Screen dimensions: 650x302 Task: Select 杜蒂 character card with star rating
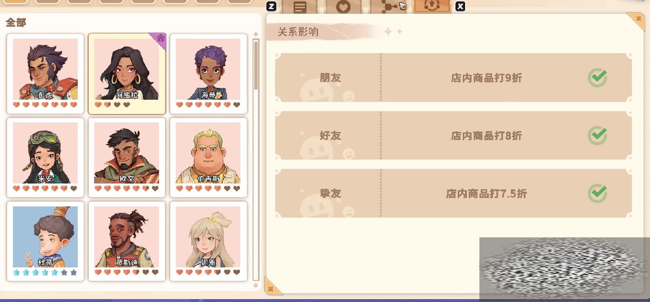pyautogui.click(x=45, y=241)
